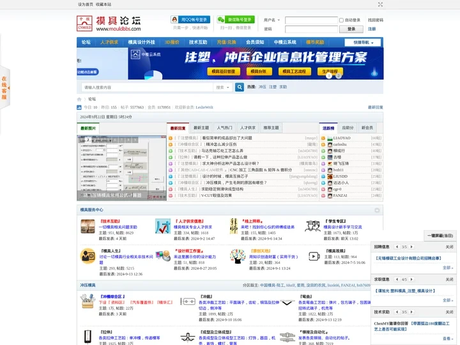The image size is (460, 345).
Task: Expand the 在线客服 side panel
Action: [x=4, y=88]
